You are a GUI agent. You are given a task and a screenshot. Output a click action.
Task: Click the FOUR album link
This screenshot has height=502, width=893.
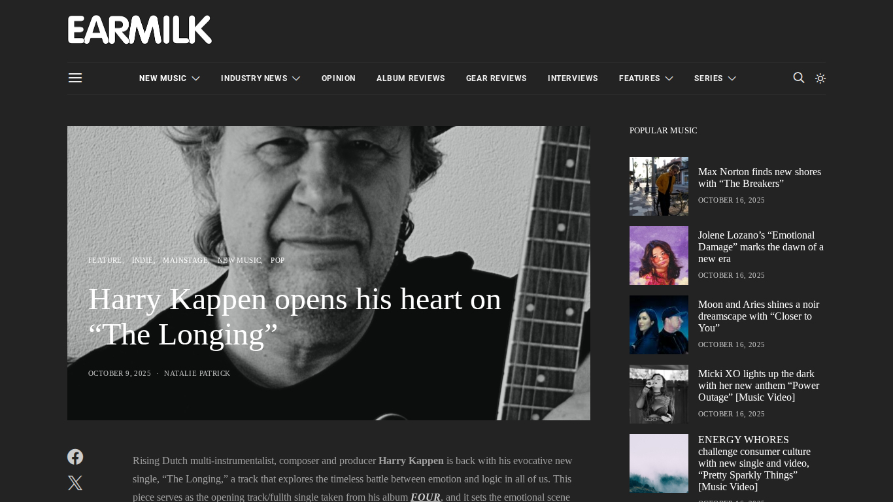(426, 497)
